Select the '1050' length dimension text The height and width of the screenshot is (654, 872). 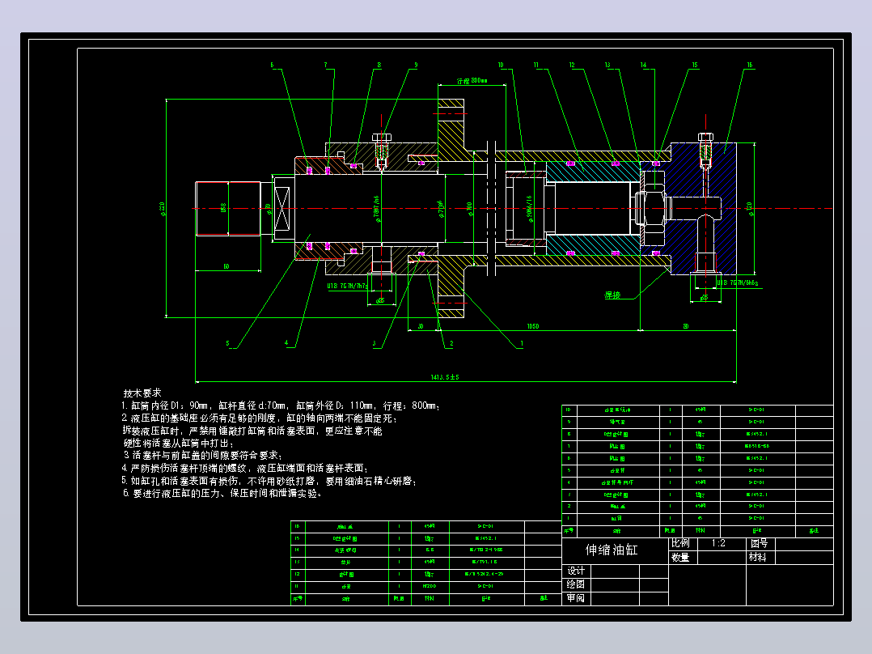[533, 326]
